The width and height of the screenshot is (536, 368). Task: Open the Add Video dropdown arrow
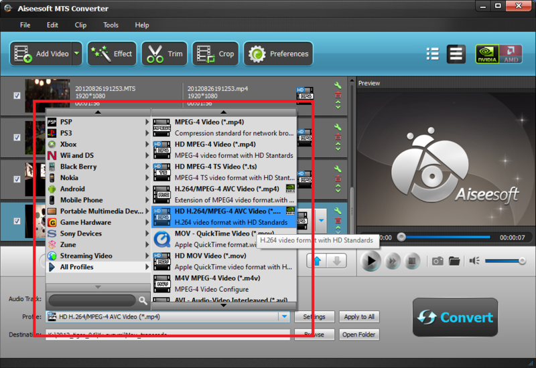pos(77,54)
